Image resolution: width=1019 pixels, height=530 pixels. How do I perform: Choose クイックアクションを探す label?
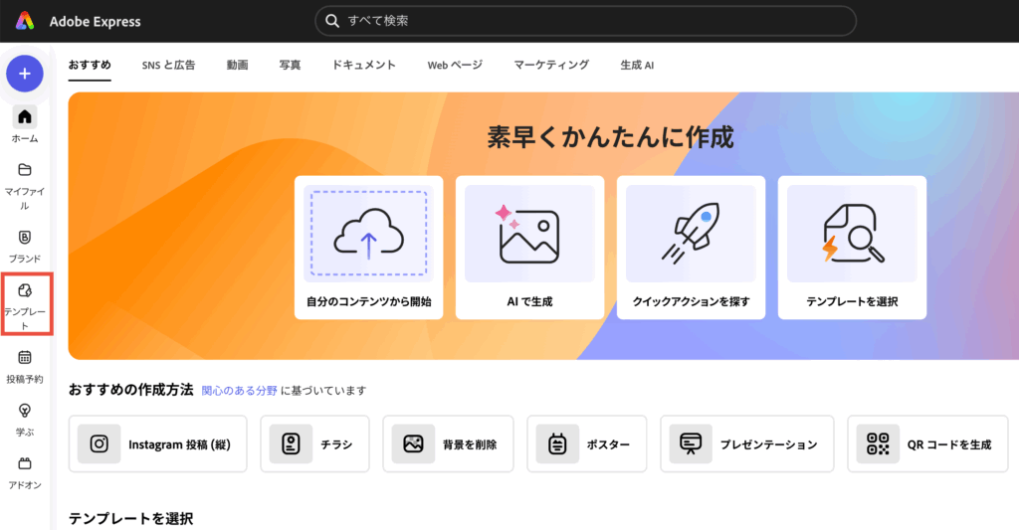coord(691,301)
